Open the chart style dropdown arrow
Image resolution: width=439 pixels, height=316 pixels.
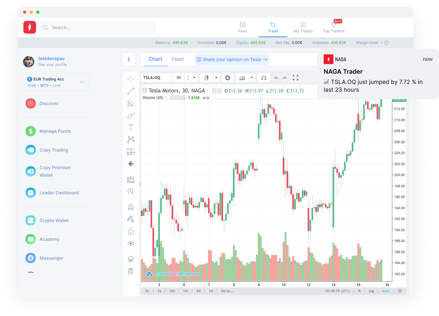[216, 78]
